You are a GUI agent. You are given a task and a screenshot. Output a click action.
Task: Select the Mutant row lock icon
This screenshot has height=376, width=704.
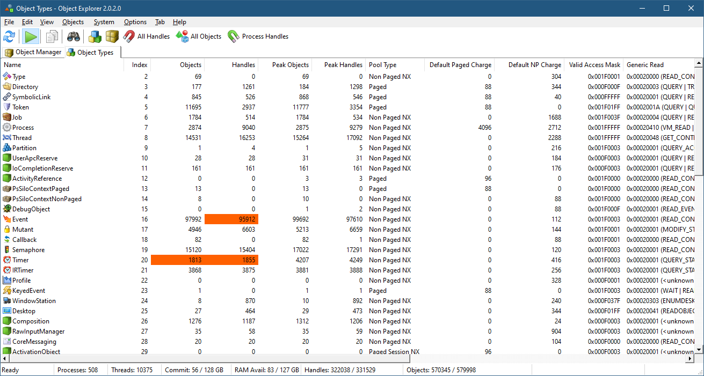7,230
